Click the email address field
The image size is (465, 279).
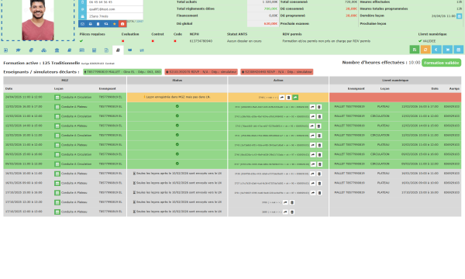pyautogui.click(x=115, y=9)
